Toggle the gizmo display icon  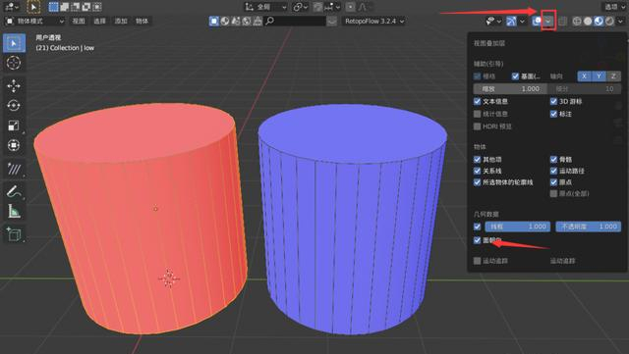tap(511, 21)
